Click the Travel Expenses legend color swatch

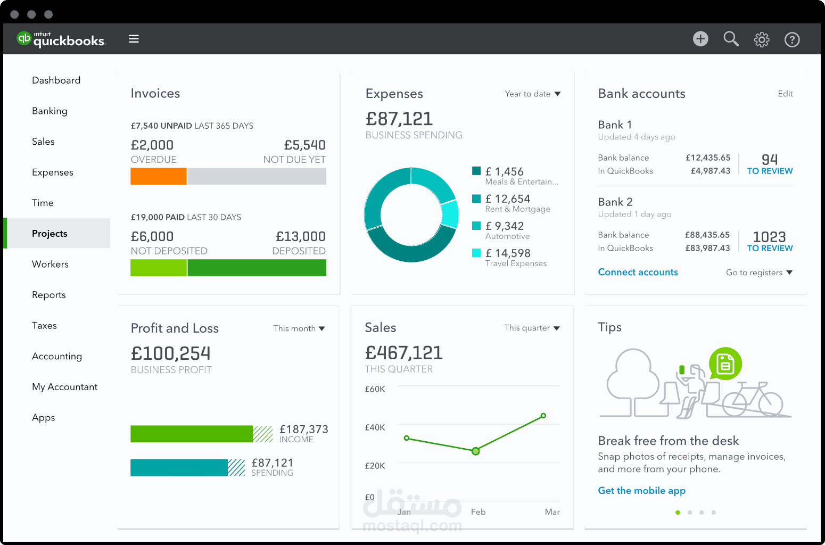[x=476, y=253]
